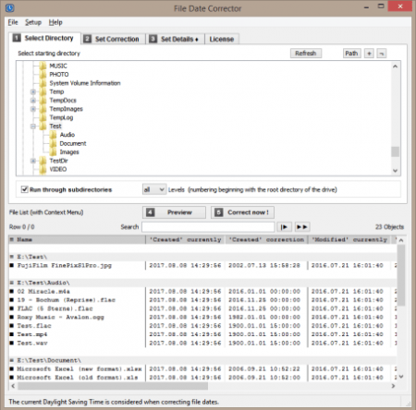Select the PHOTO folder icon
Image resolution: width=416 pixels, height=410 pixels.
point(43,75)
